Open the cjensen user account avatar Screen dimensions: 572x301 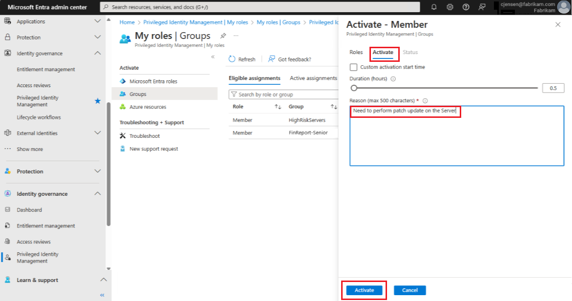pyautogui.click(x=564, y=7)
